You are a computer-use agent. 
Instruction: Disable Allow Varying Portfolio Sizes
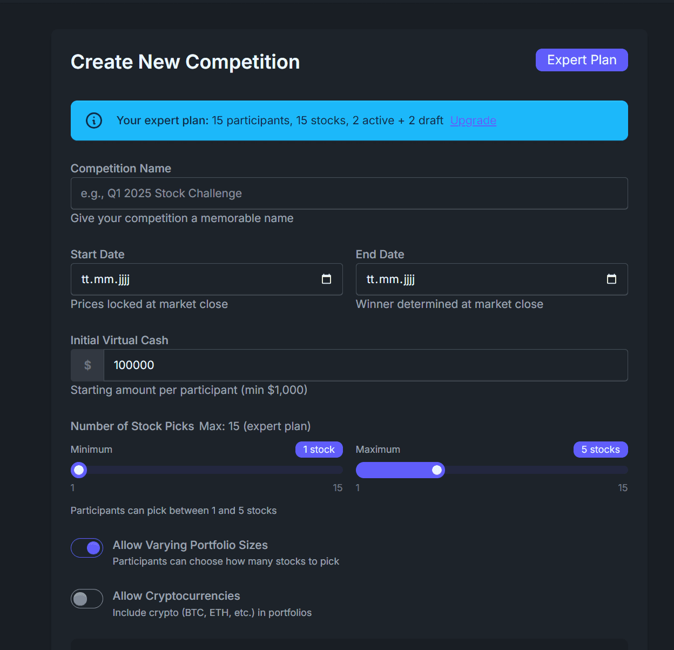pyautogui.click(x=86, y=547)
